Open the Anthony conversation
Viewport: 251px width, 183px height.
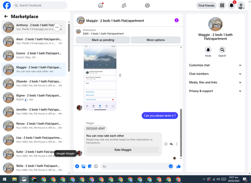[34, 27]
